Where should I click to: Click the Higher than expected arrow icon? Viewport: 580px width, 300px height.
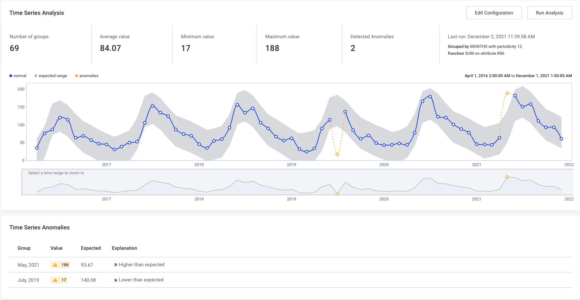(116, 265)
